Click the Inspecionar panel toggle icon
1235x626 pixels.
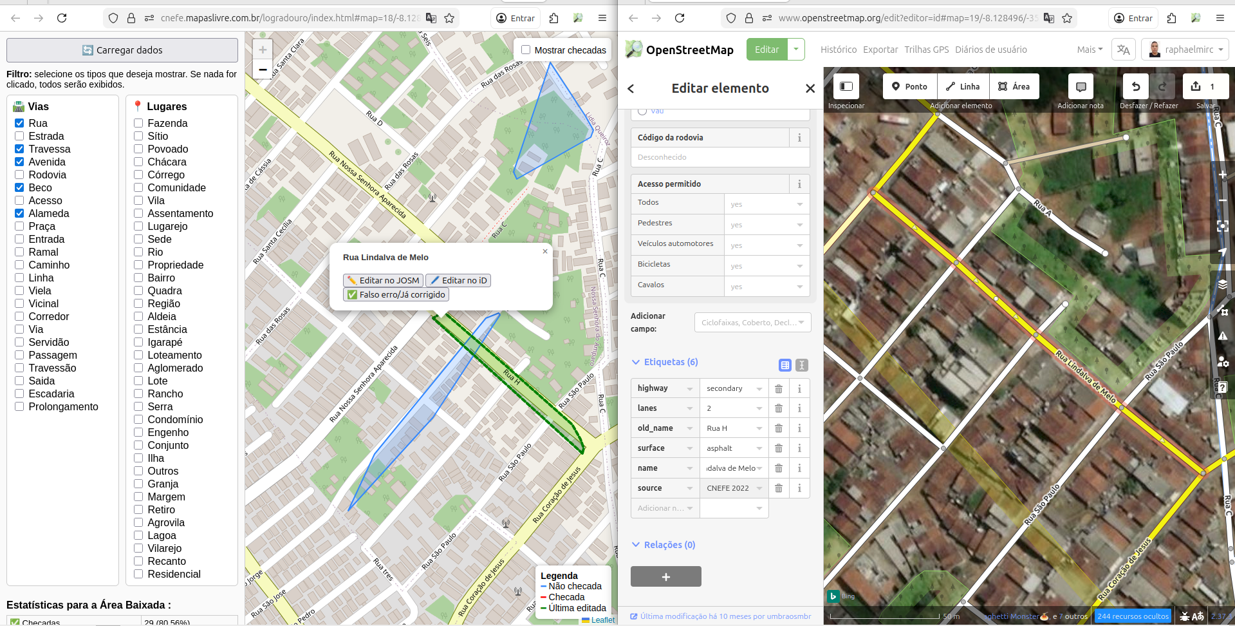coord(846,86)
